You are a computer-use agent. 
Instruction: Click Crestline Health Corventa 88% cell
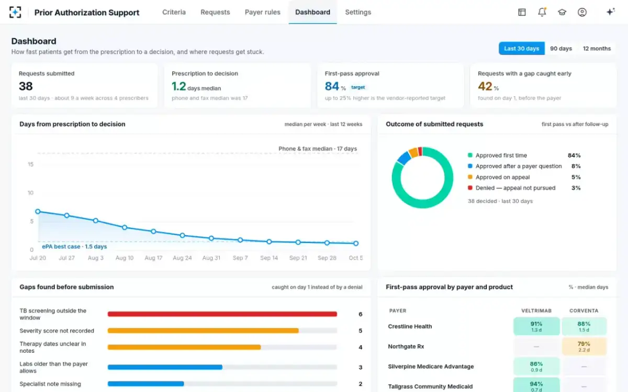[x=584, y=327]
